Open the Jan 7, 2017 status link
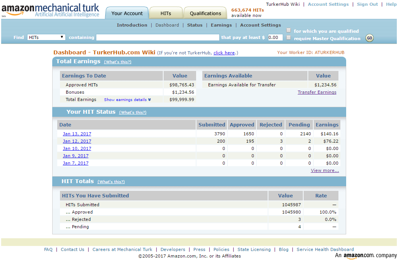The width and height of the screenshot is (398, 261). point(76,163)
